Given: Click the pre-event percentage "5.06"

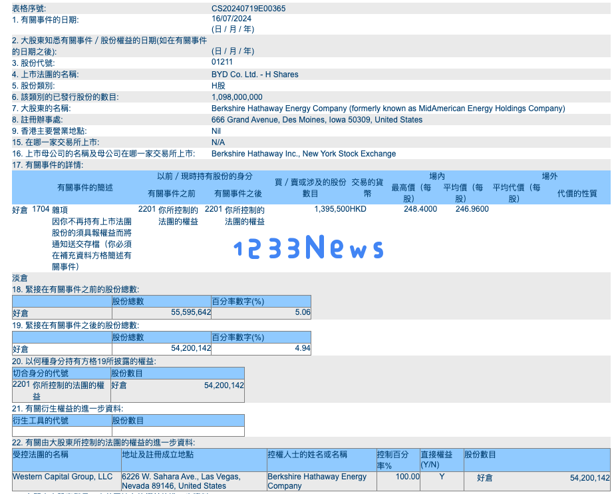Looking at the screenshot, I should [x=303, y=312].
